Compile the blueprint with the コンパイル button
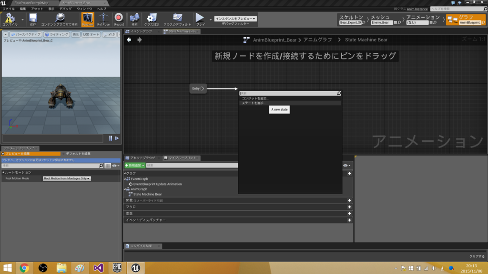The image size is (488, 274). pos(10,19)
